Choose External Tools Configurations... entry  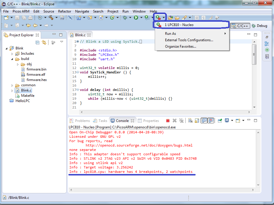tap(192, 40)
